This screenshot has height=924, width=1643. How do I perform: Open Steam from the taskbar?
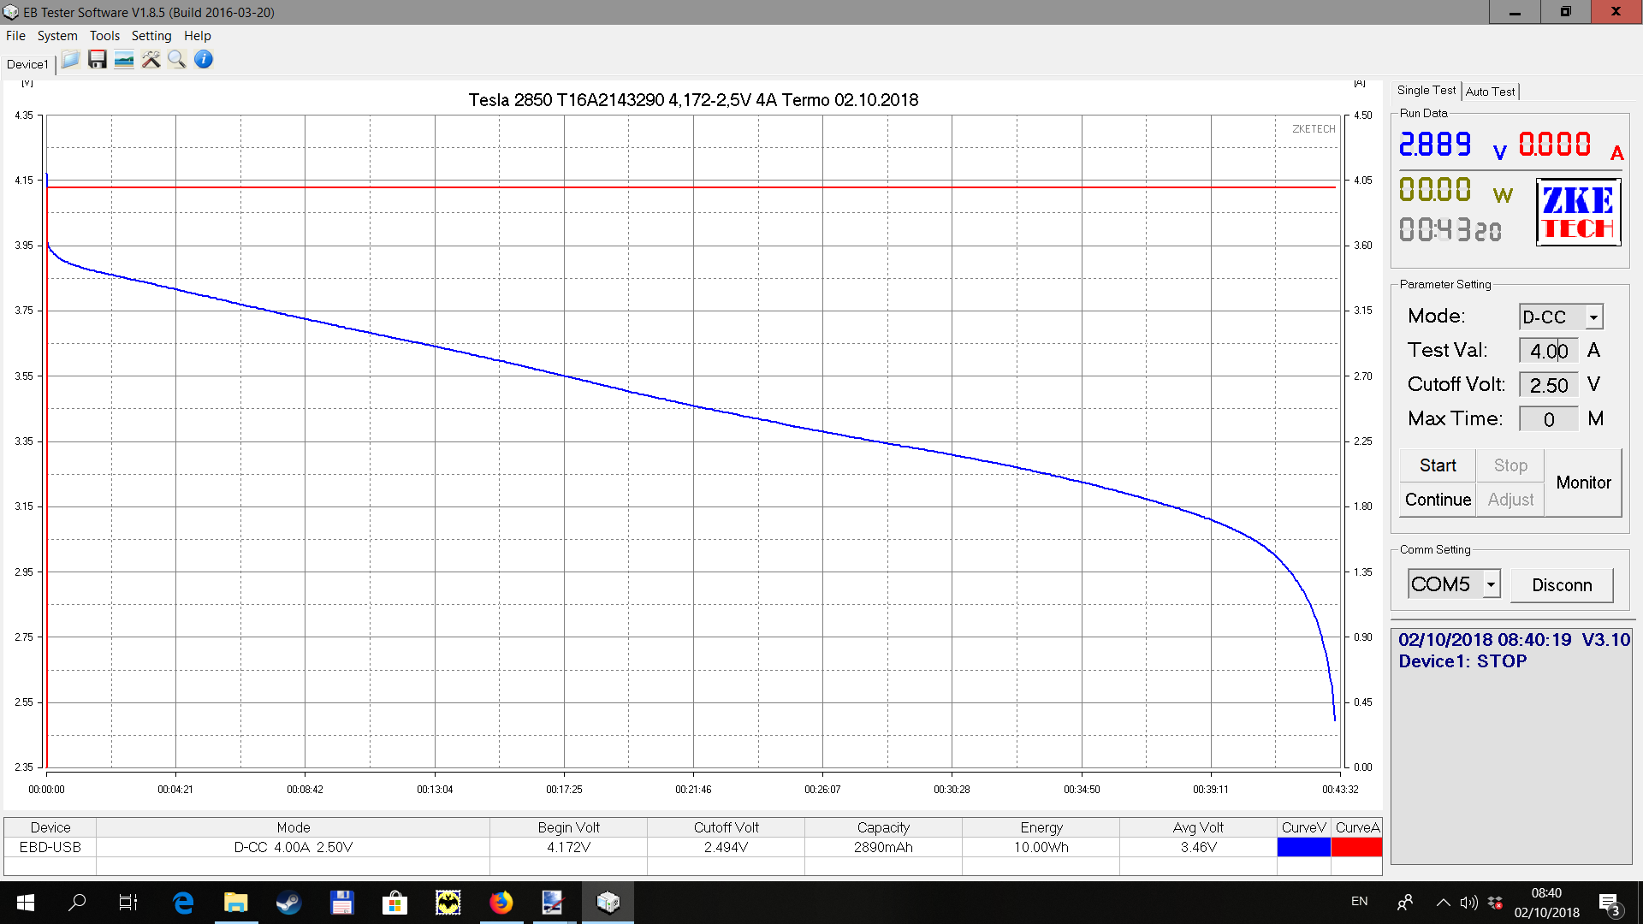coord(288,902)
